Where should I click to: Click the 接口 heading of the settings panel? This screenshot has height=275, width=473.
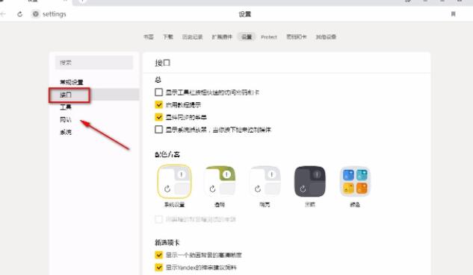click(x=163, y=63)
